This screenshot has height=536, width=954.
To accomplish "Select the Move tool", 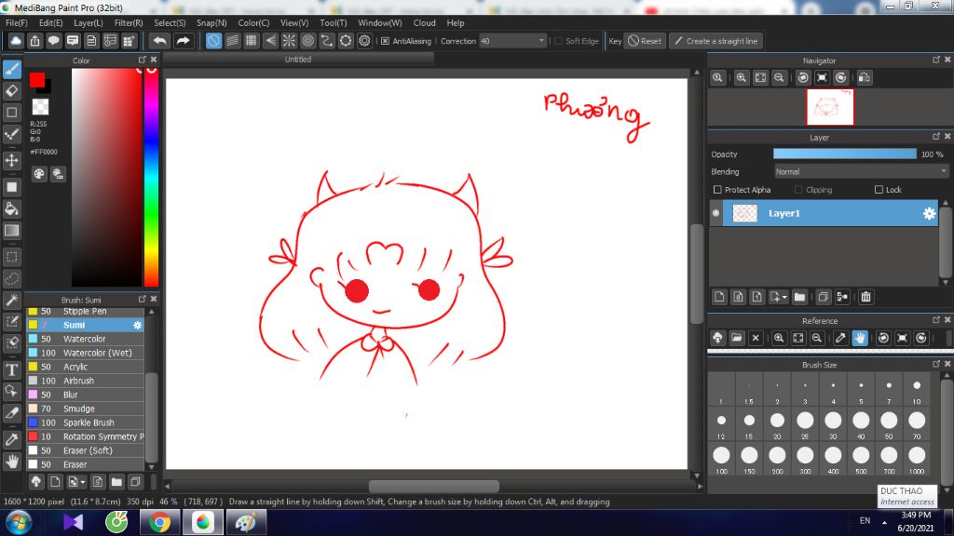I will pos(11,160).
